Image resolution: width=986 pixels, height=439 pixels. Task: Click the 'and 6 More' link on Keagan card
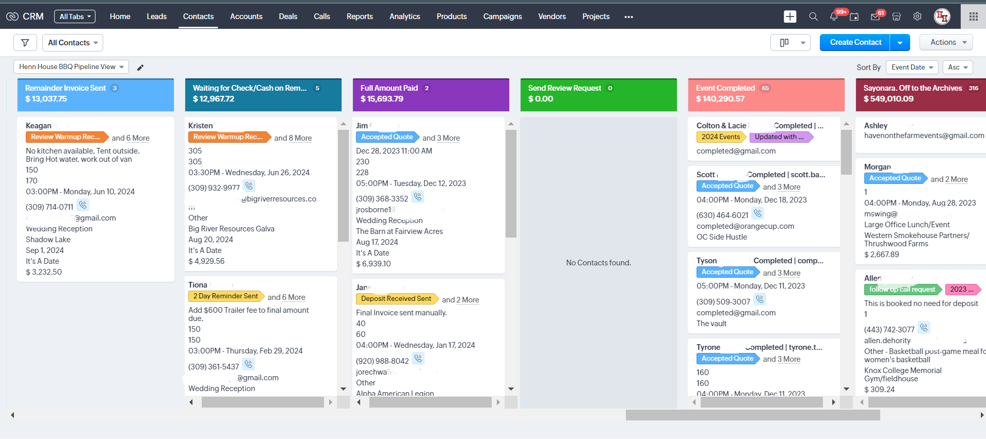point(131,138)
